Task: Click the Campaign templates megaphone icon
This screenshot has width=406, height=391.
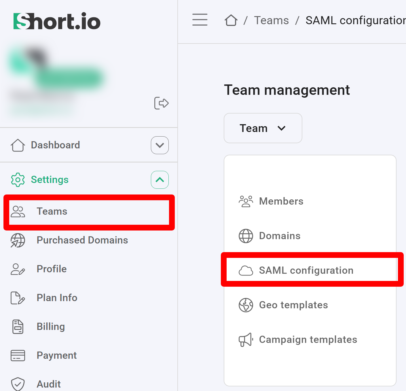Action: pyautogui.click(x=246, y=339)
